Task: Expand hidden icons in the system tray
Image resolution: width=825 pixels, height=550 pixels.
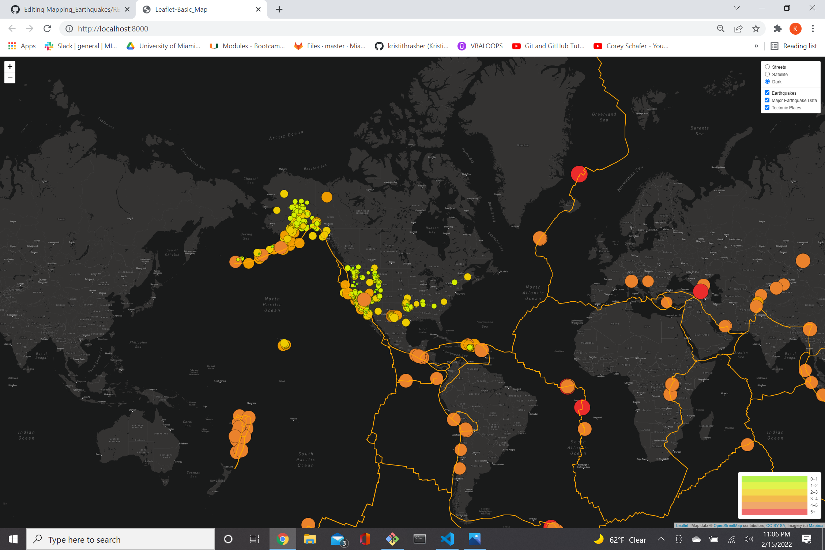Action: pyautogui.click(x=661, y=539)
